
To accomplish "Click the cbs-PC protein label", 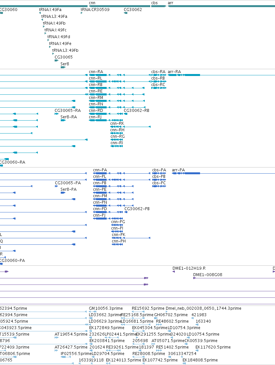I will [159, 183].
